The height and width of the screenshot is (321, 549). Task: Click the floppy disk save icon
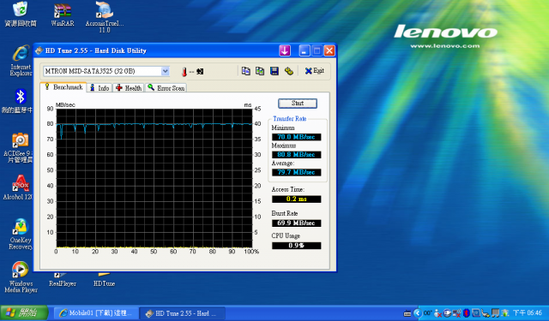tap(274, 71)
